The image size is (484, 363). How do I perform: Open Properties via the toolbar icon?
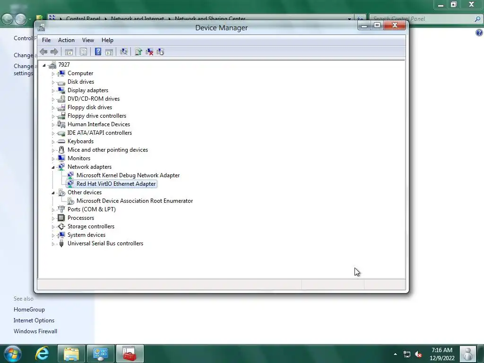tap(83, 52)
